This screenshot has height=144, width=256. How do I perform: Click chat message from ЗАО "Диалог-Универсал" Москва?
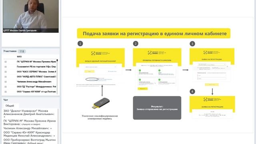pos(29,114)
